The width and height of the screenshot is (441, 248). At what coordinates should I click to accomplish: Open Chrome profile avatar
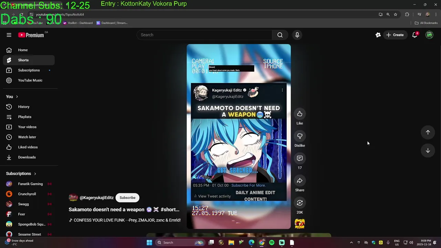428,14
